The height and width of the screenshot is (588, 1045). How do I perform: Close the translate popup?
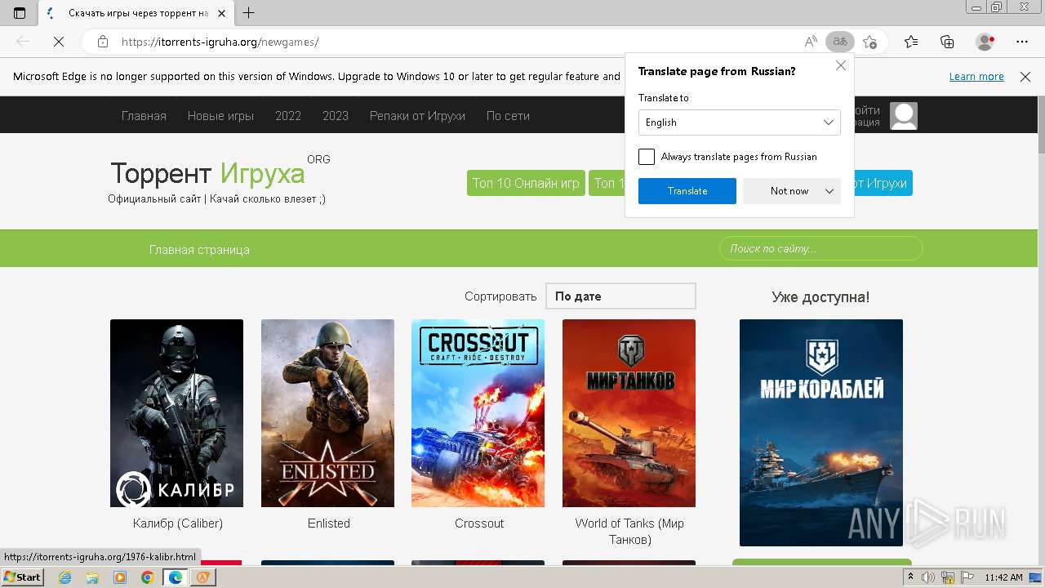click(x=841, y=65)
